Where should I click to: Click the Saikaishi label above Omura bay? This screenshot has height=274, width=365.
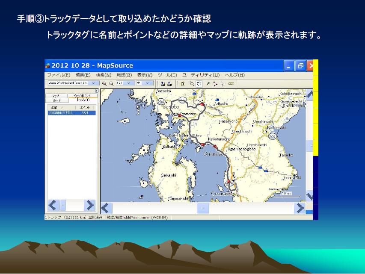170,147
